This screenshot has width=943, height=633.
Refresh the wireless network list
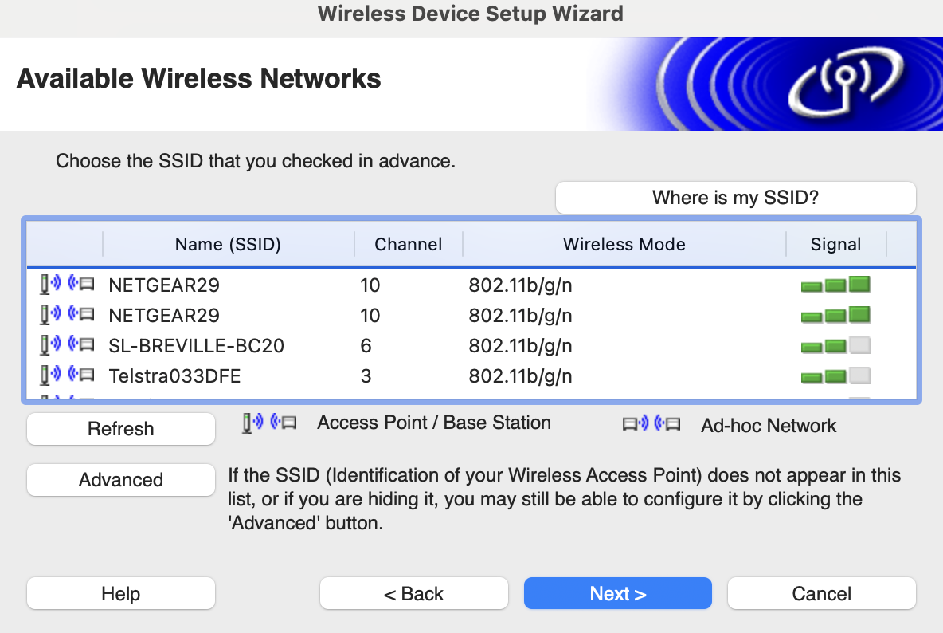[x=120, y=429]
